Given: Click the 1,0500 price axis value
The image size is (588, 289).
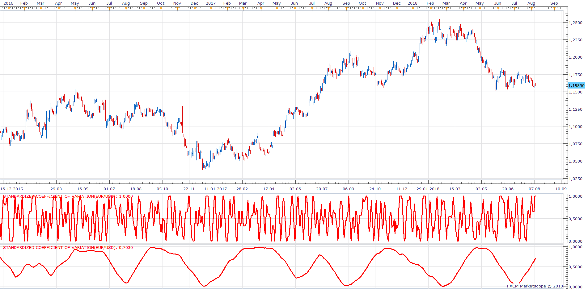Looking at the screenshot, I should 576,161.
